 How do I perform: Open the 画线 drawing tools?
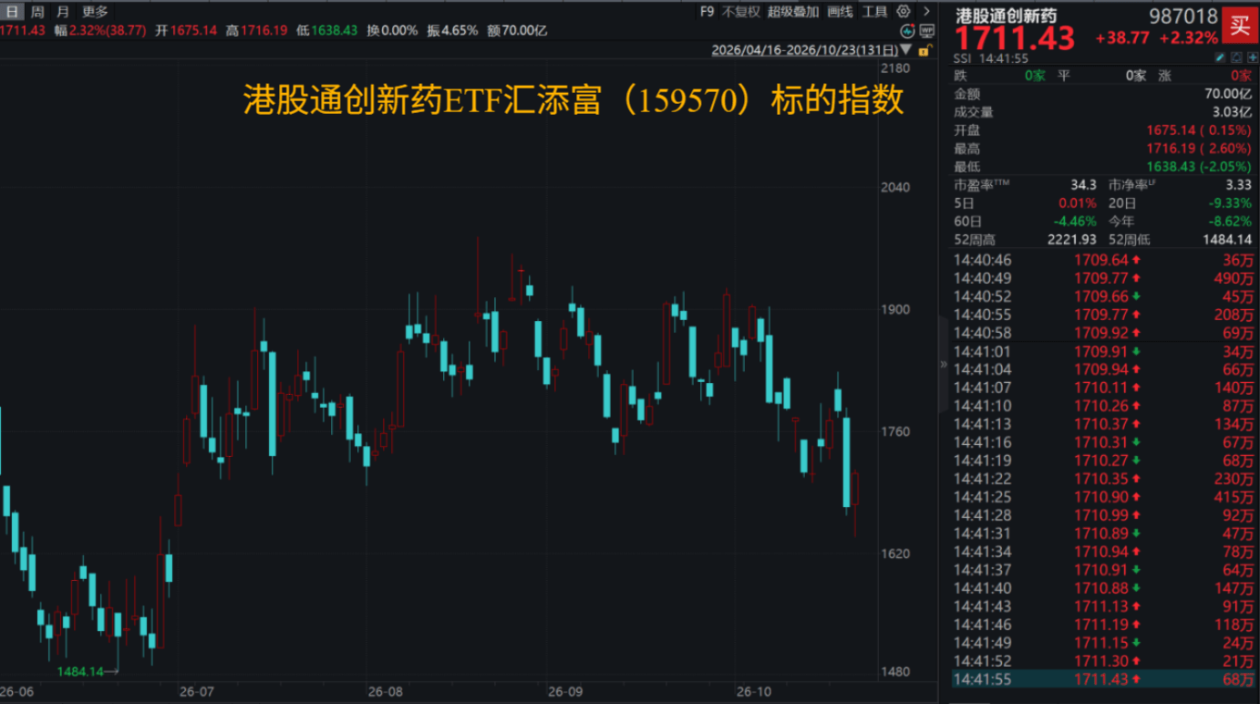840,11
